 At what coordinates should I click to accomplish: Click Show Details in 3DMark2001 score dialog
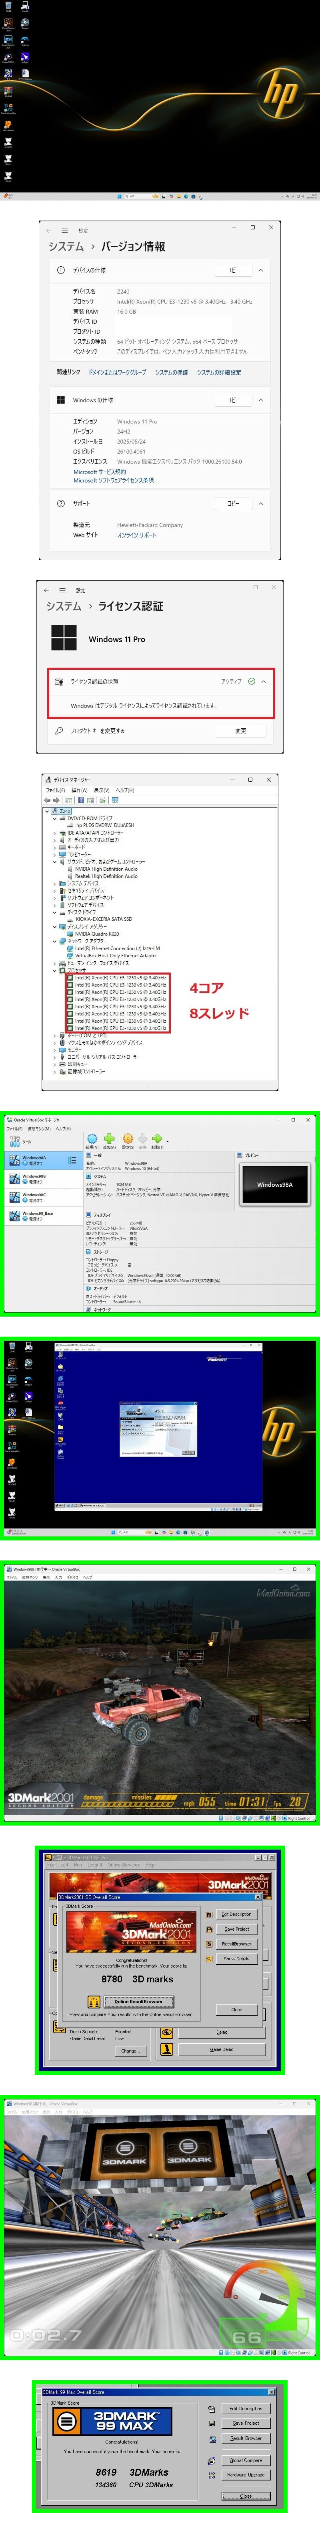tap(236, 1959)
